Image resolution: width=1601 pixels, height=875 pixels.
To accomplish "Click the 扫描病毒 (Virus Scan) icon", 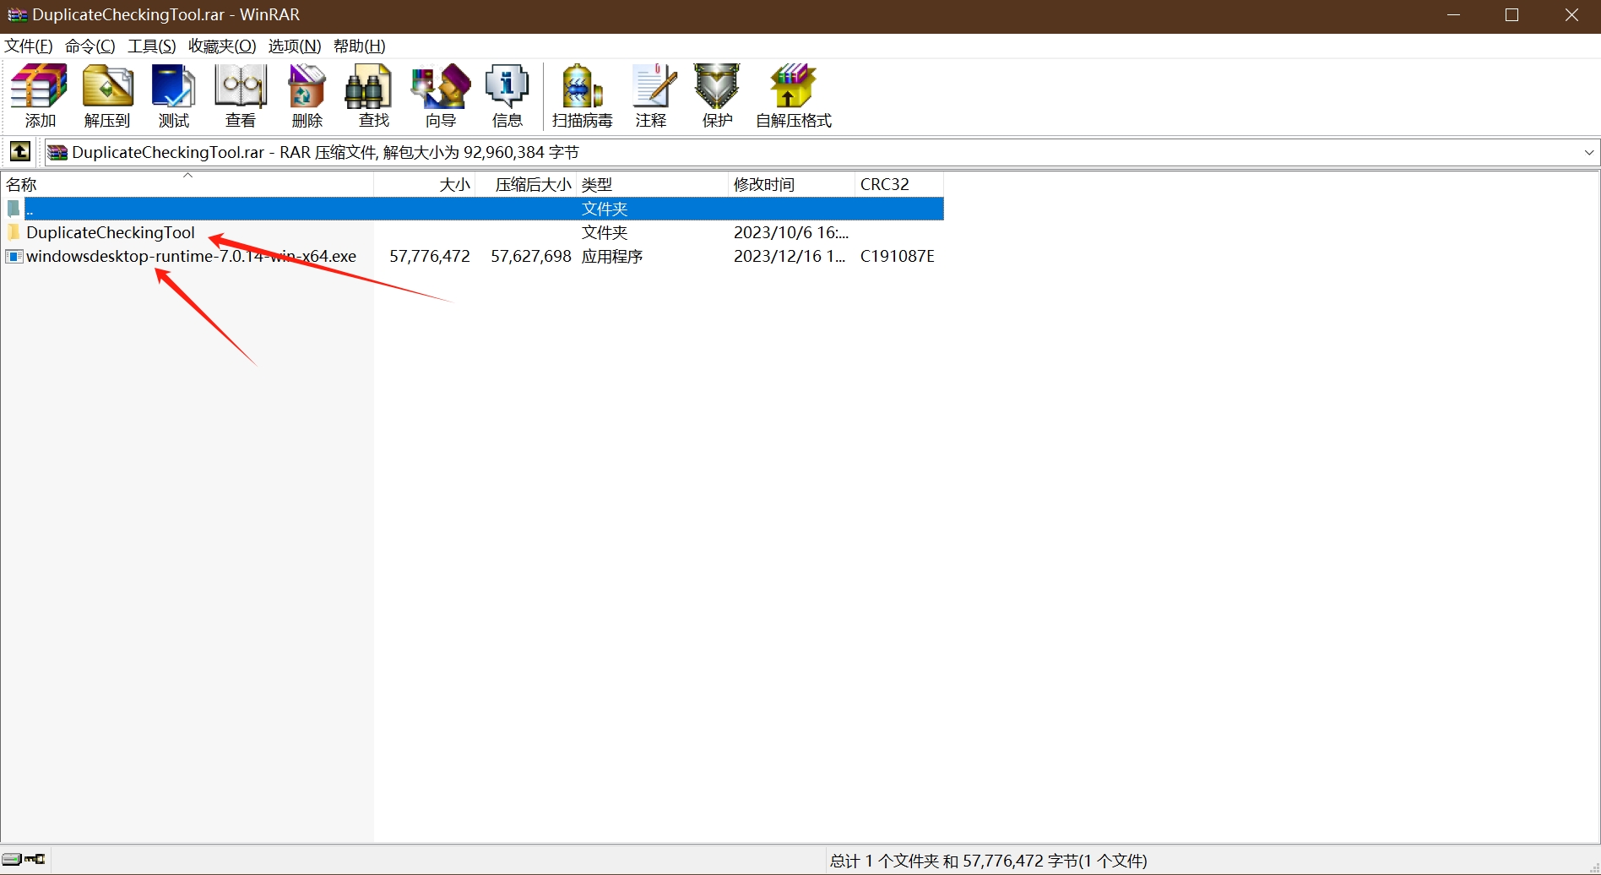I will click(582, 87).
